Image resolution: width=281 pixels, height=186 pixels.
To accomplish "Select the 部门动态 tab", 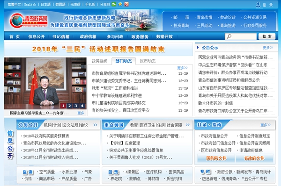I will coord(124,61).
